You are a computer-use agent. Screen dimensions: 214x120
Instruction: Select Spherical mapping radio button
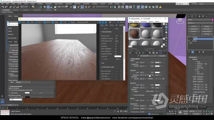[x=196, y=66]
